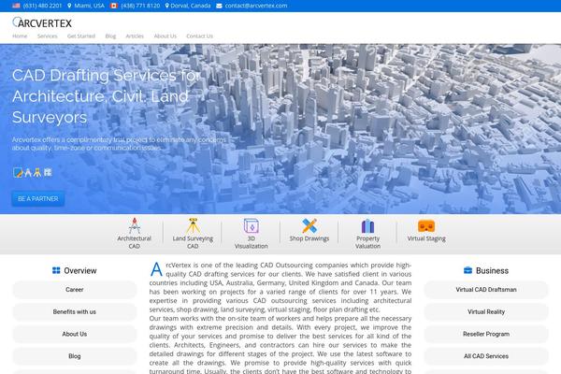Select Reseller Program in Business panel
561x374 pixels.
[486, 334]
